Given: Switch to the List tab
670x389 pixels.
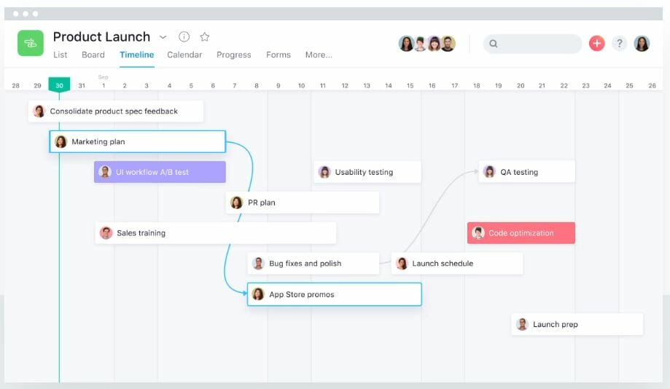Looking at the screenshot, I should tap(61, 55).
